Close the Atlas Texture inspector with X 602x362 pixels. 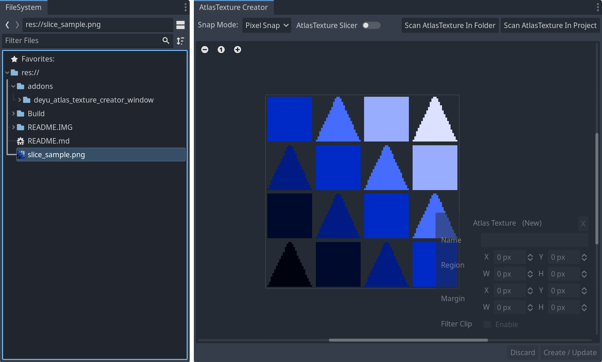(583, 224)
